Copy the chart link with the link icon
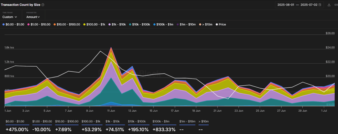338x134 pixels. 336,5
